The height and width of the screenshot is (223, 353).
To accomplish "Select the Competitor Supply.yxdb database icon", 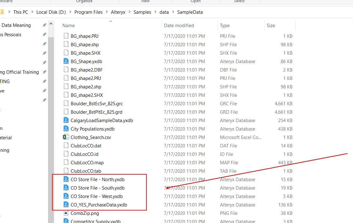I will click(65, 221).
